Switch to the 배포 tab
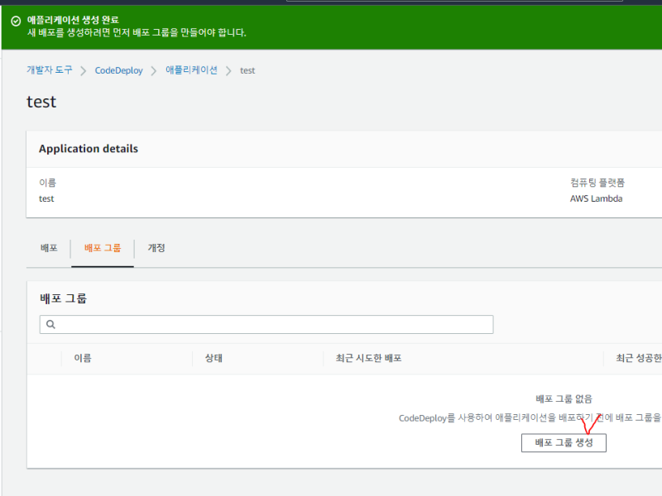Screen dimensions: 662x496 tap(49, 248)
